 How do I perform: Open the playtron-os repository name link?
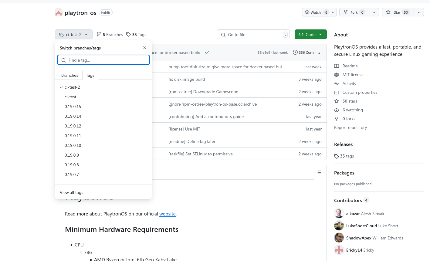[80, 13]
